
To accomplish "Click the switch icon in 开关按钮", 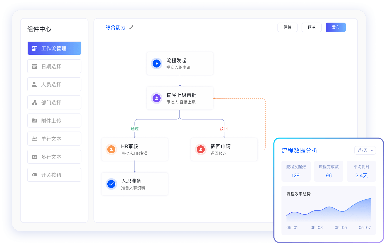I will point(35,175).
